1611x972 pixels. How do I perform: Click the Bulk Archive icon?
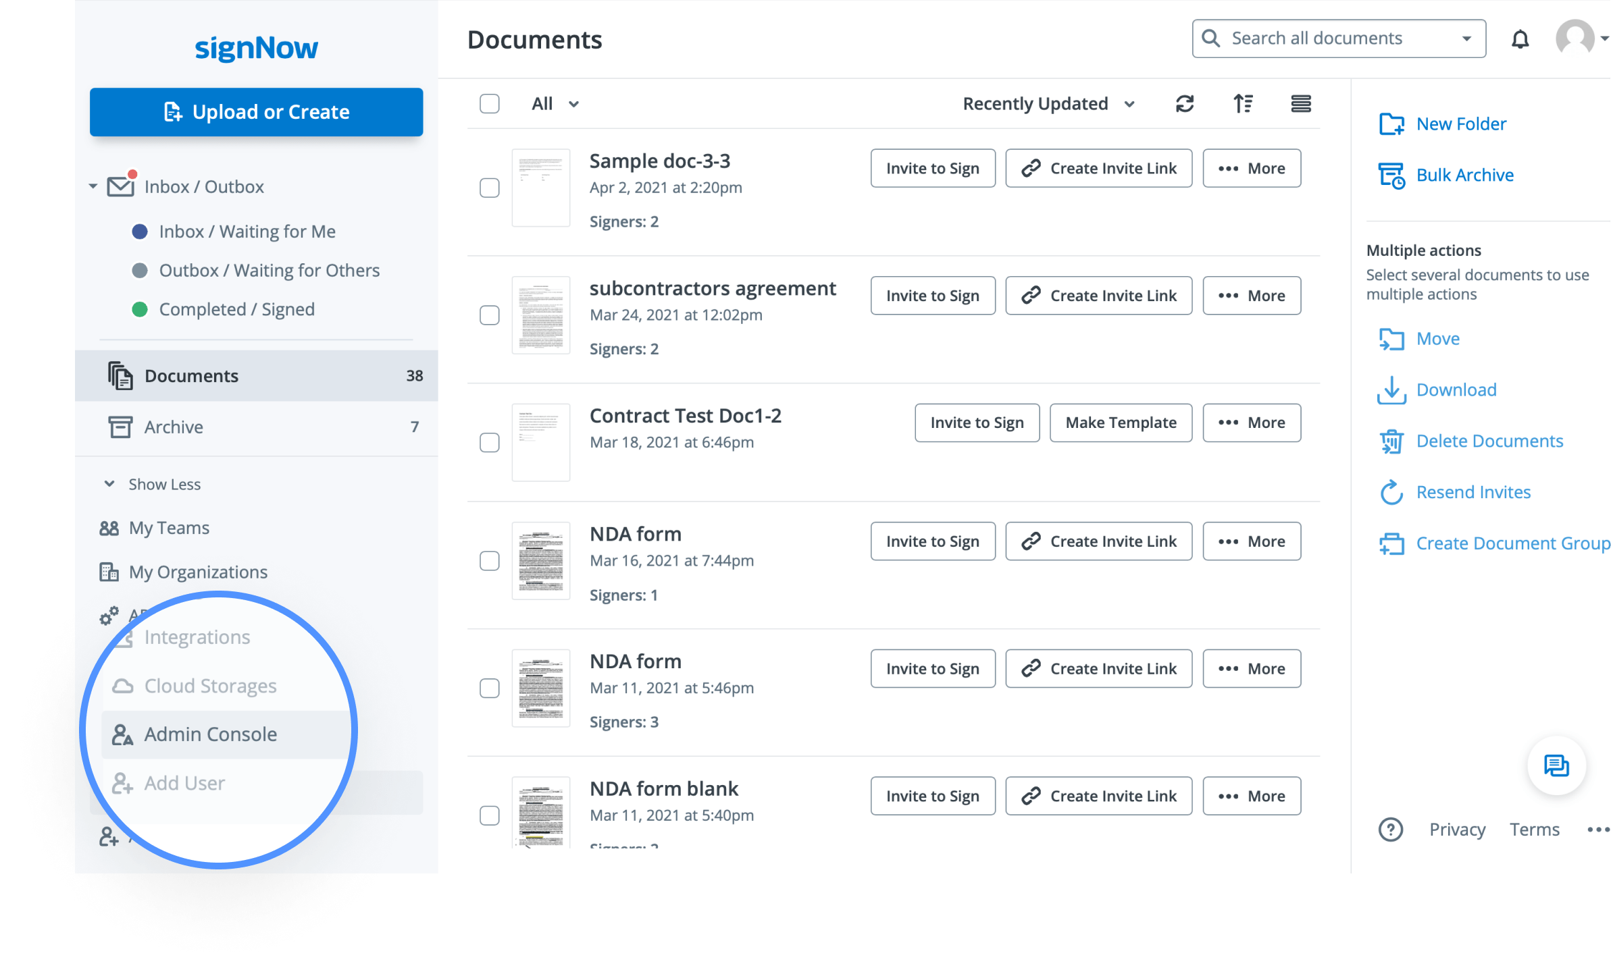[x=1391, y=175]
